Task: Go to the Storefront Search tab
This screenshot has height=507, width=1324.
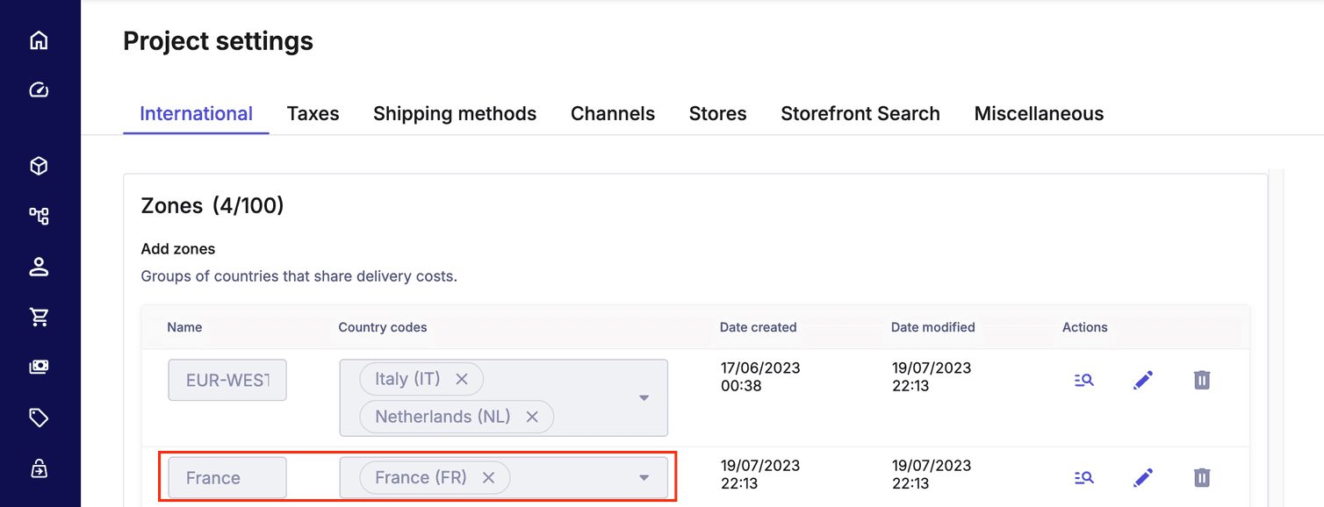Action: pyautogui.click(x=860, y=113)
